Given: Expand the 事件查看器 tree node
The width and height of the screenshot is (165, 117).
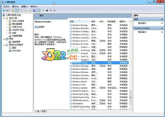Looking at the screenshot, I should coord(7,24).
